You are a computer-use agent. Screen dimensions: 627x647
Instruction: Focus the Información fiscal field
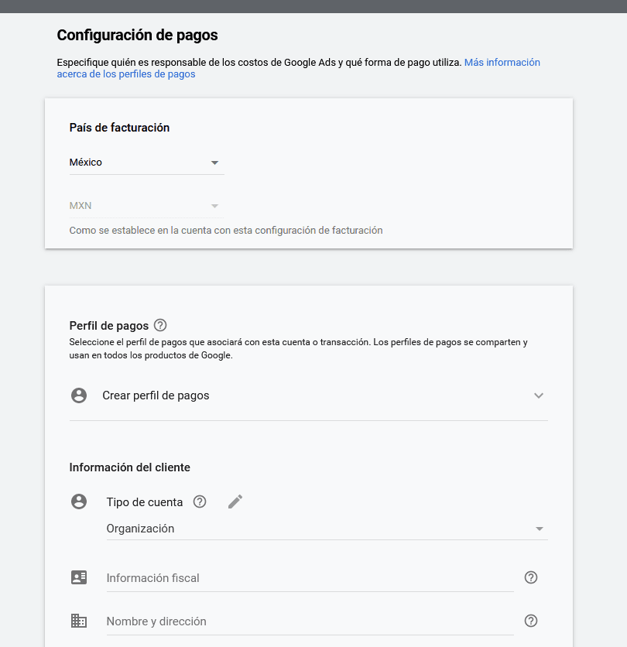[x=310, y=578]
